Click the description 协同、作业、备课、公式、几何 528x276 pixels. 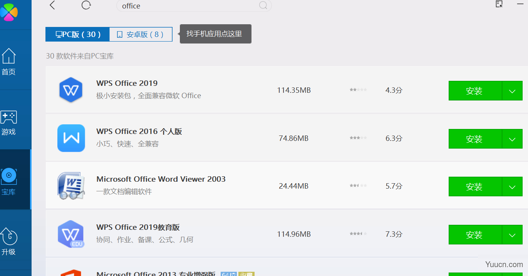pos(145,240)
